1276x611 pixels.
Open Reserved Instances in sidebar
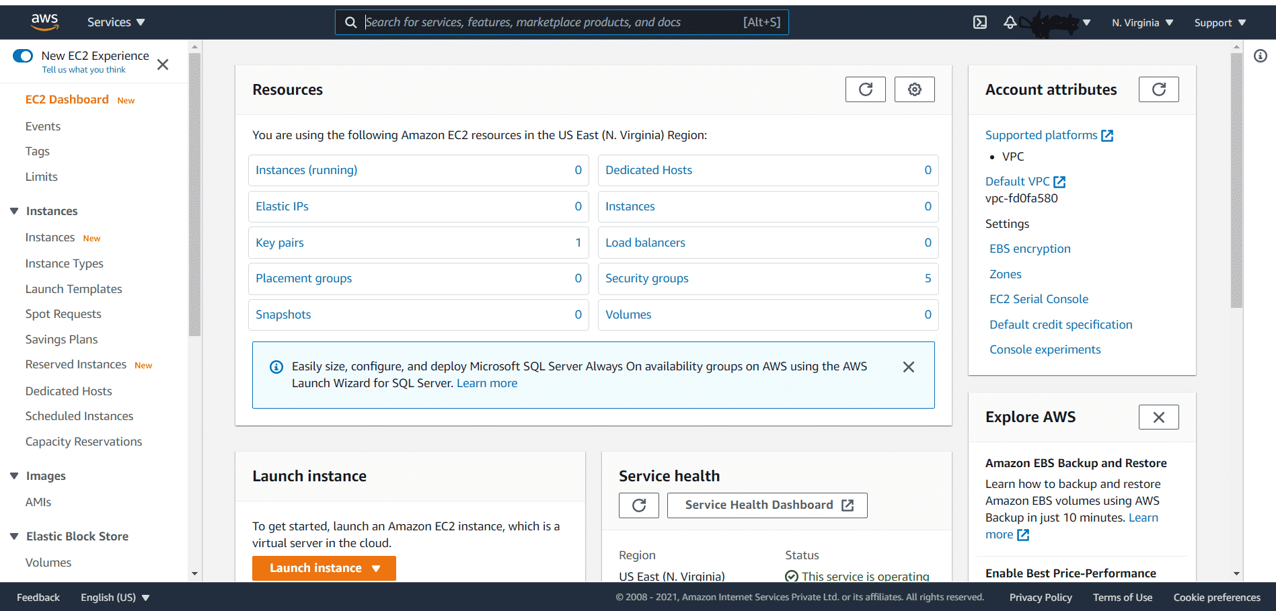tap(76, 364)
